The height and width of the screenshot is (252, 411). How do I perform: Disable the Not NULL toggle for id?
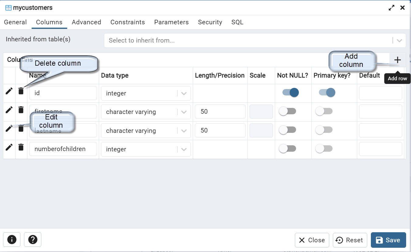tap(290, 92)
